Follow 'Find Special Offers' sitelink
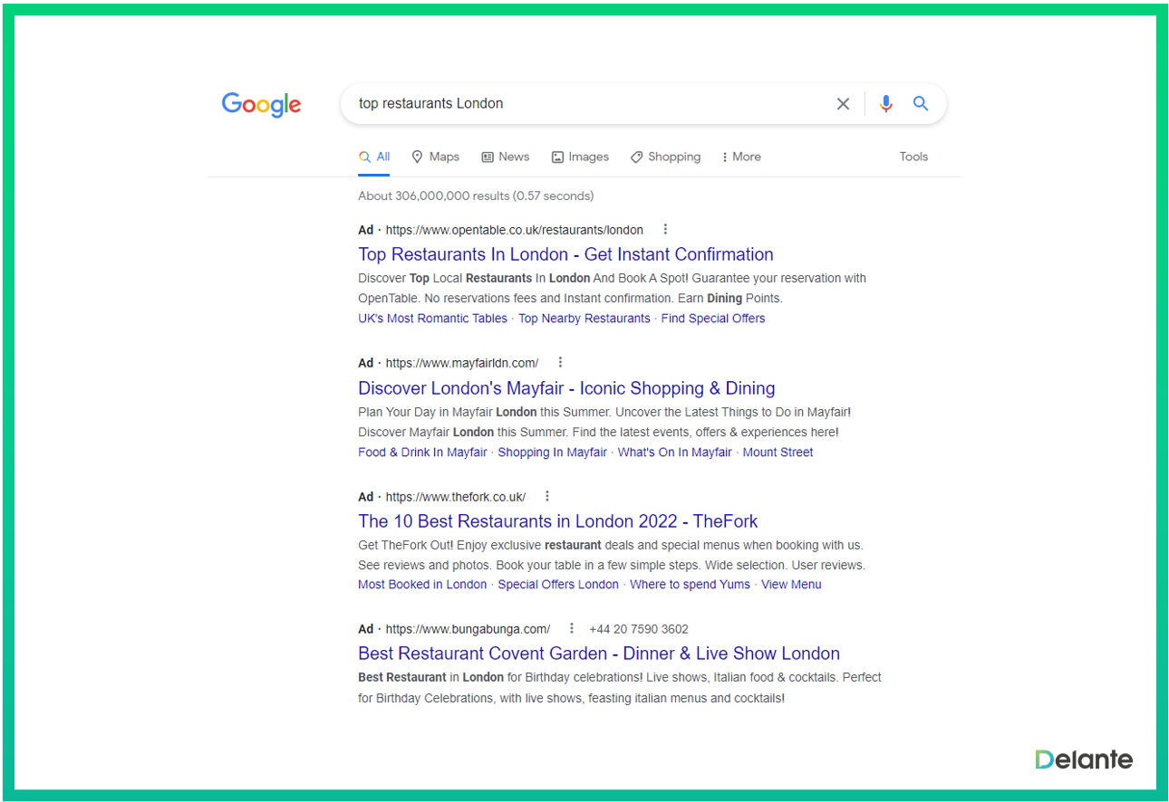1169x802 pixels. tap(713, 319)
